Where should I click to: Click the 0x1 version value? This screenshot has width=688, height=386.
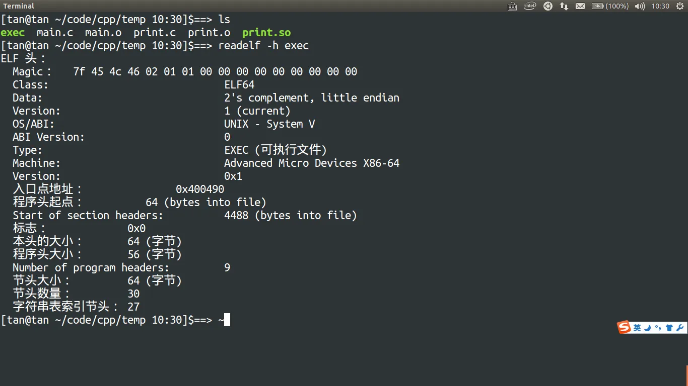click(233, 176)
